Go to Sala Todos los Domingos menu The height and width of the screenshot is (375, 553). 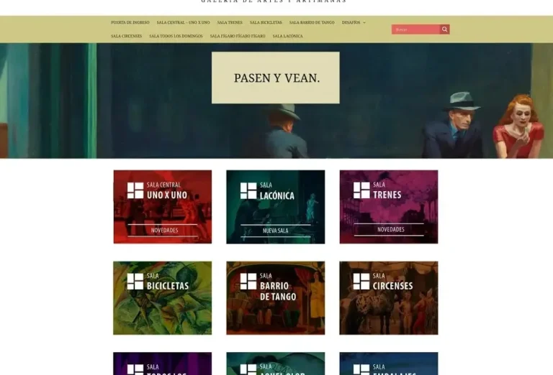[x=176, y=36]
